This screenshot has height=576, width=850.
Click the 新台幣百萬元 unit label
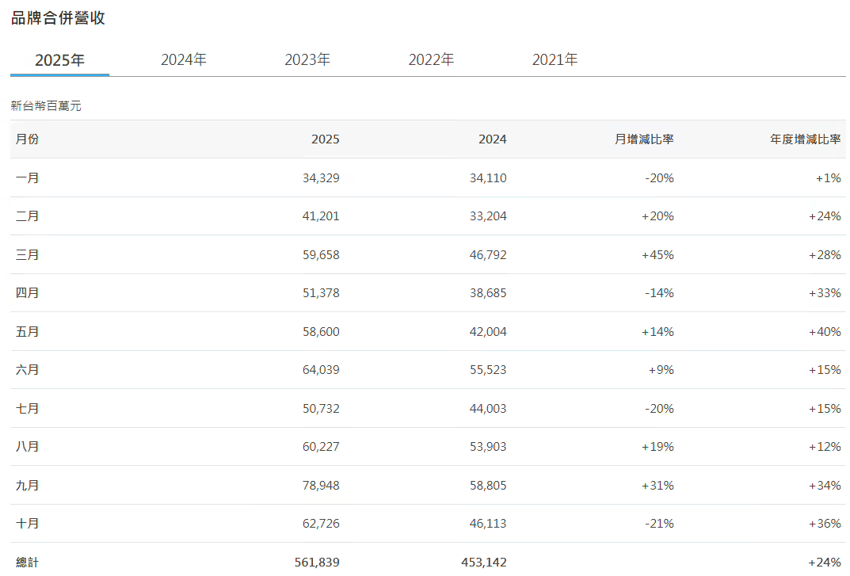pos(46,105)
